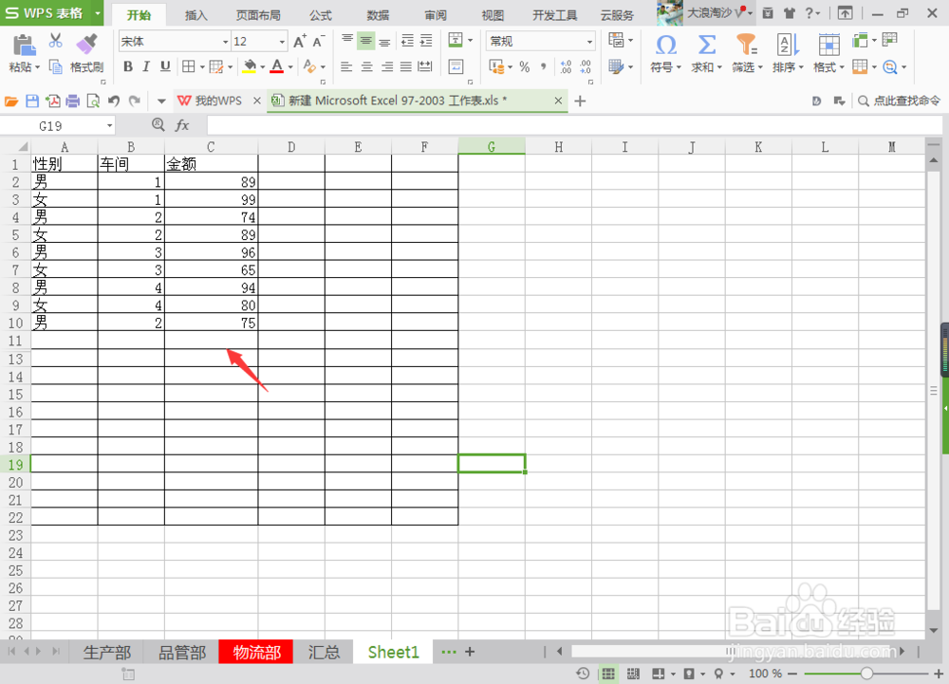Open the 公式 ribbon tab

(x=321, y=15)
